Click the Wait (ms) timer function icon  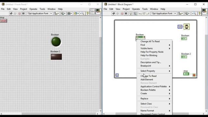click(187, 27)
